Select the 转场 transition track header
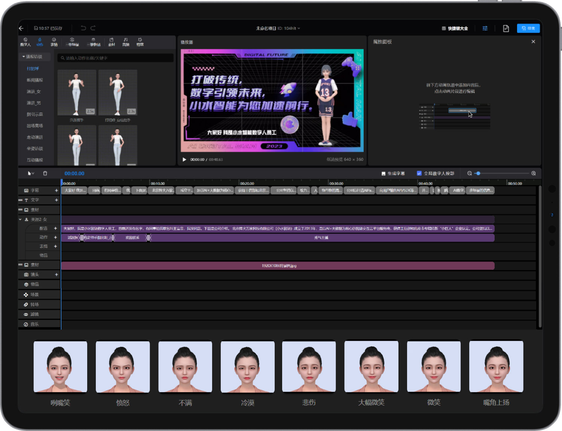562x431 pixels. [x=39, y=305]
